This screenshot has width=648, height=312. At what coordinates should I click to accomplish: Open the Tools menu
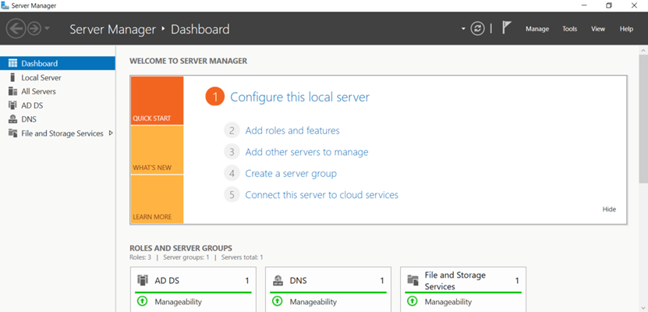[x=569, y=29]
